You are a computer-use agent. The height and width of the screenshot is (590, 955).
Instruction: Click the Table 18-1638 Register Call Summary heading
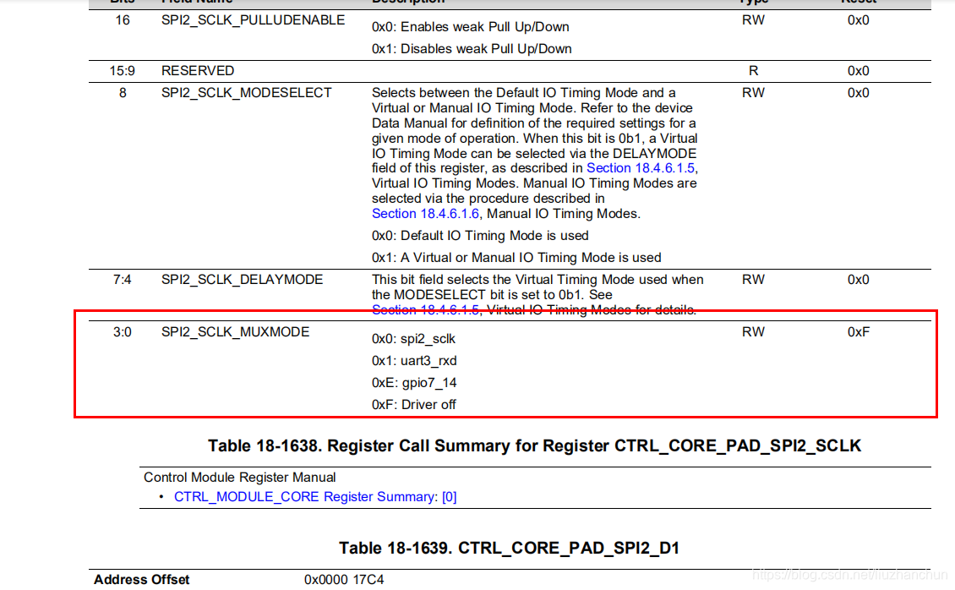(535, 445)
